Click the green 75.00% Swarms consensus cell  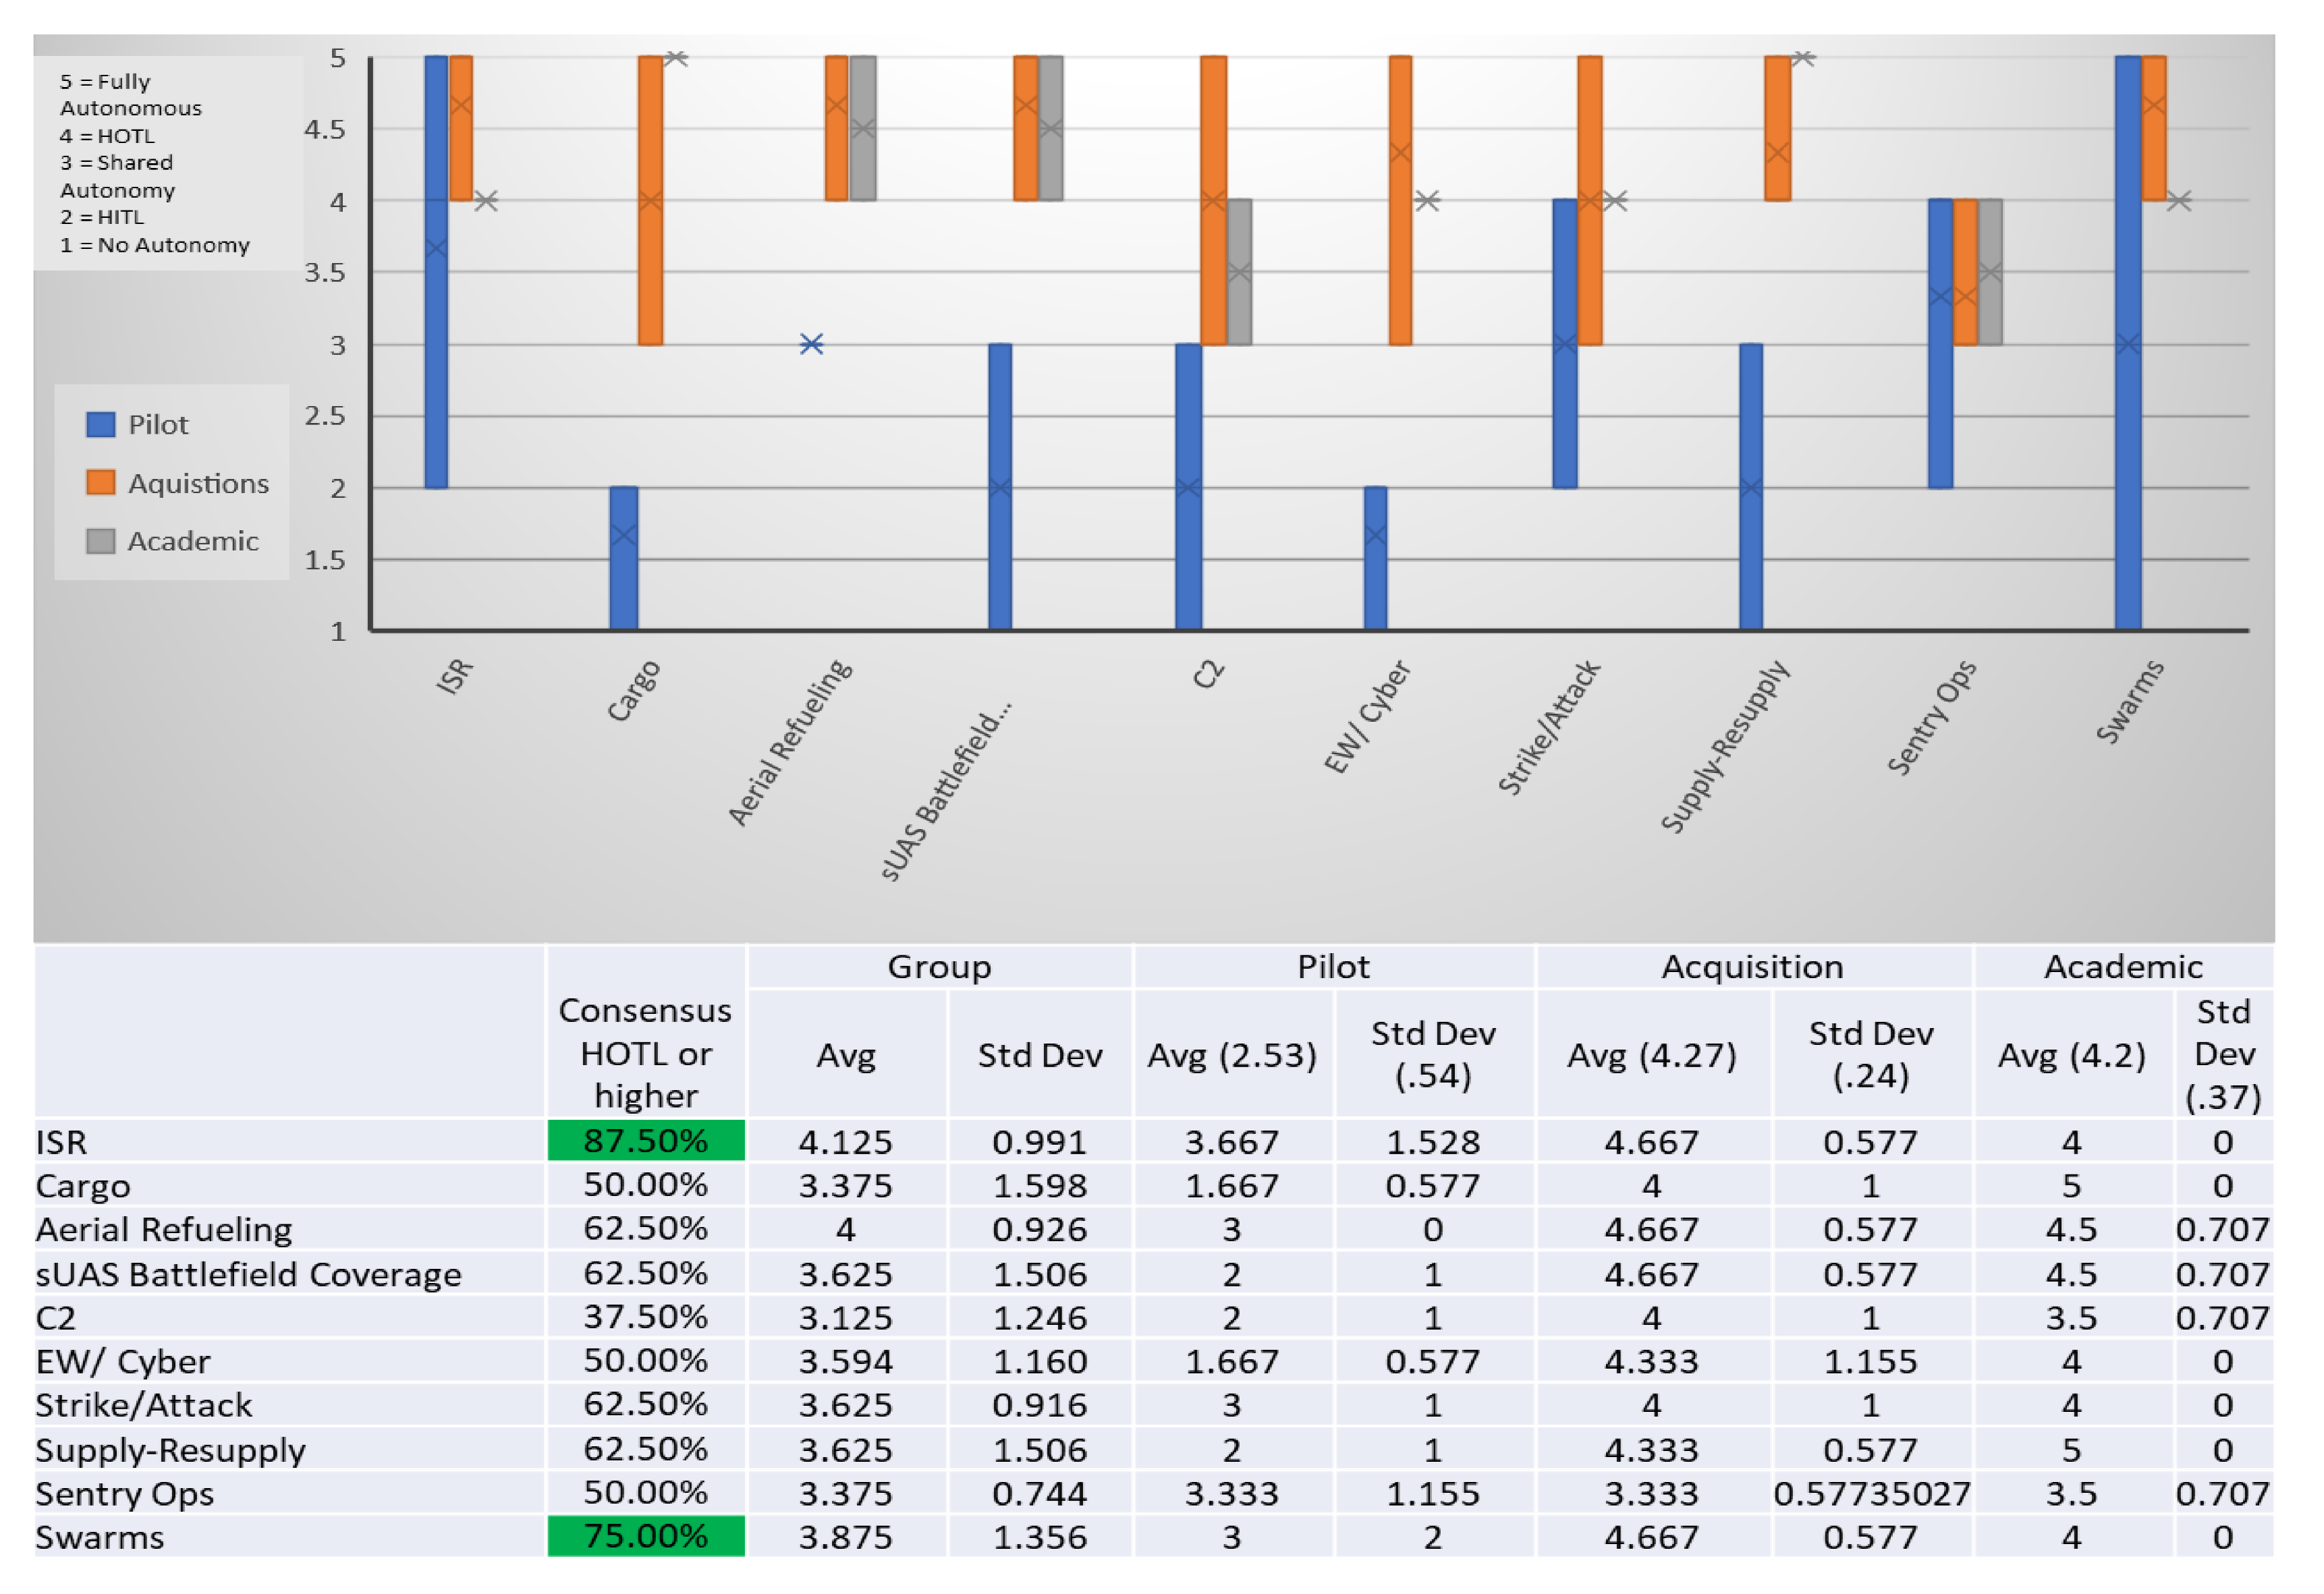[645, 1535]
